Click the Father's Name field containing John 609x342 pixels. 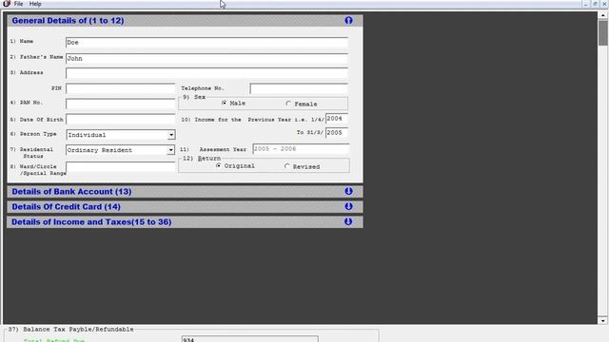[x=206, y=59]
